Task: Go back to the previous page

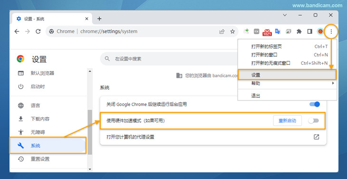Action: [x=17, y=31]
